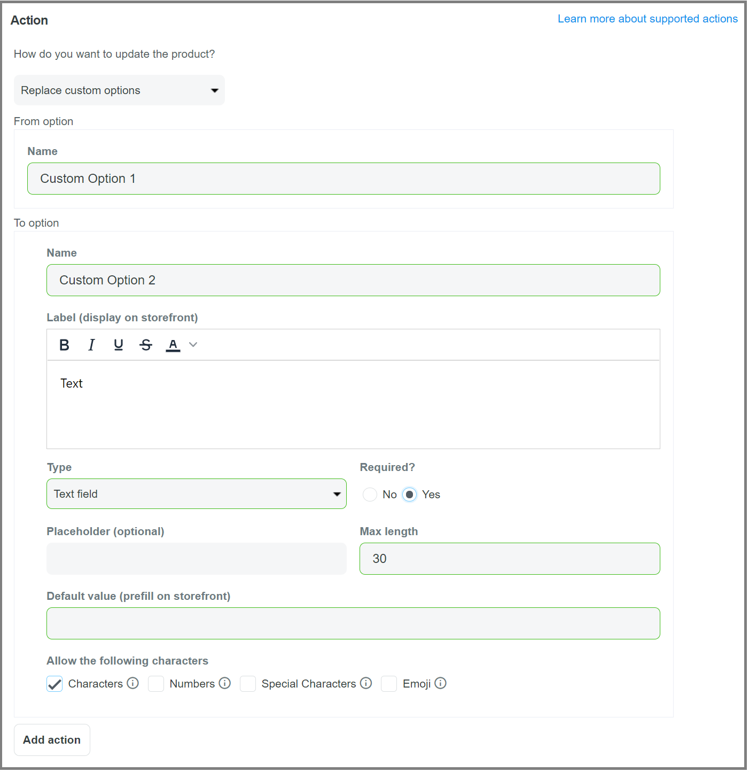Tick the Emoji checkbox
Viewport: 749px width, 772px height.
point(389,684)
